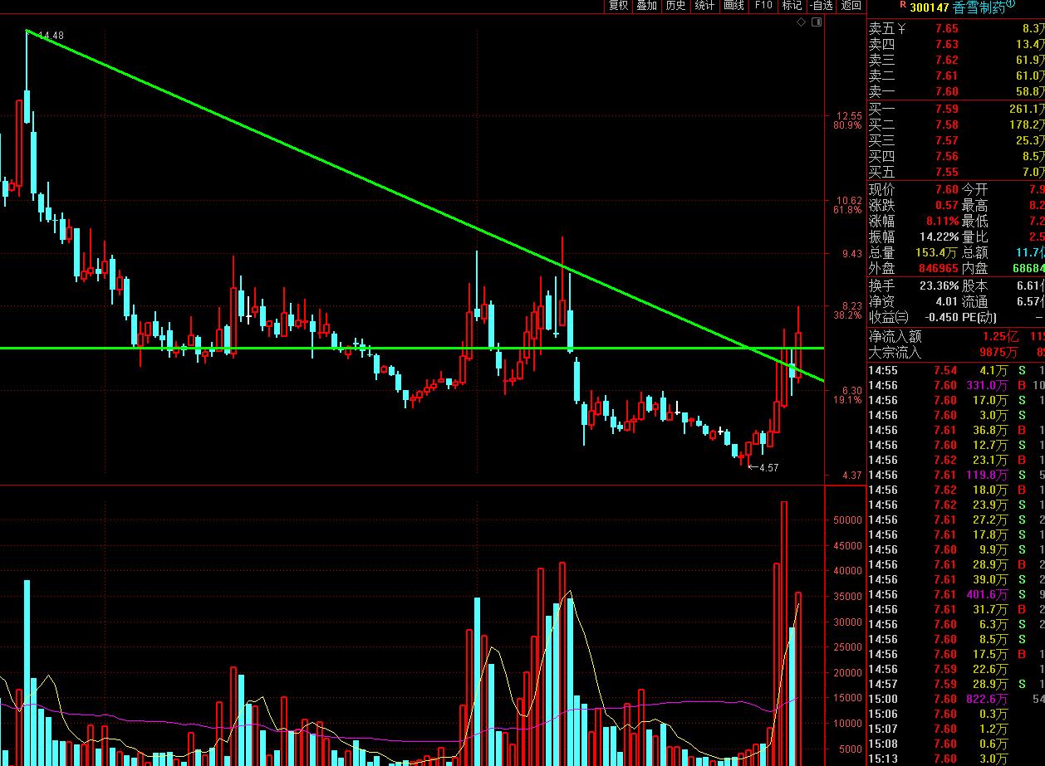Click the stock name 香雪制药
1045x766 pixels.
coord(979,7)
